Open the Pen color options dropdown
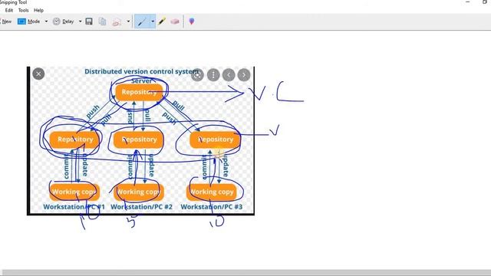 [153, 21]
